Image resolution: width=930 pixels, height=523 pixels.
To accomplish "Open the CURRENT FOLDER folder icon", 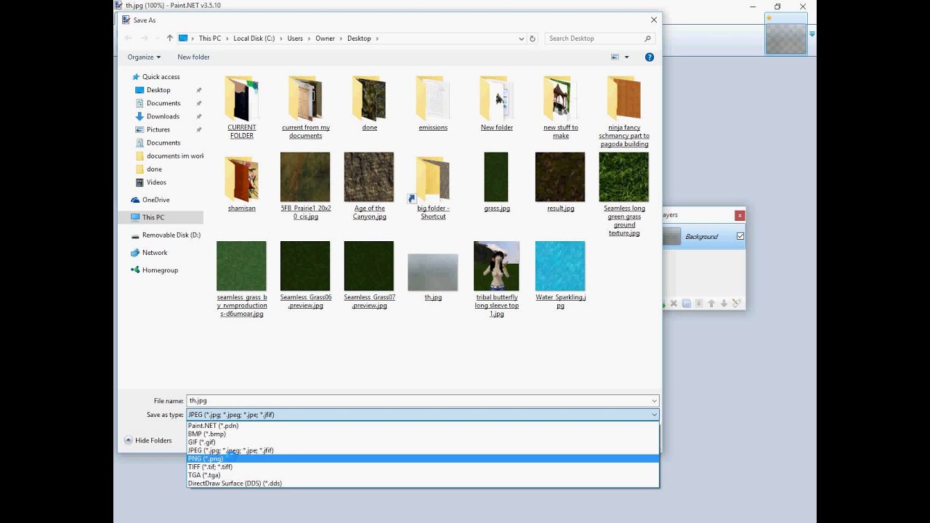I will (241, 99).
